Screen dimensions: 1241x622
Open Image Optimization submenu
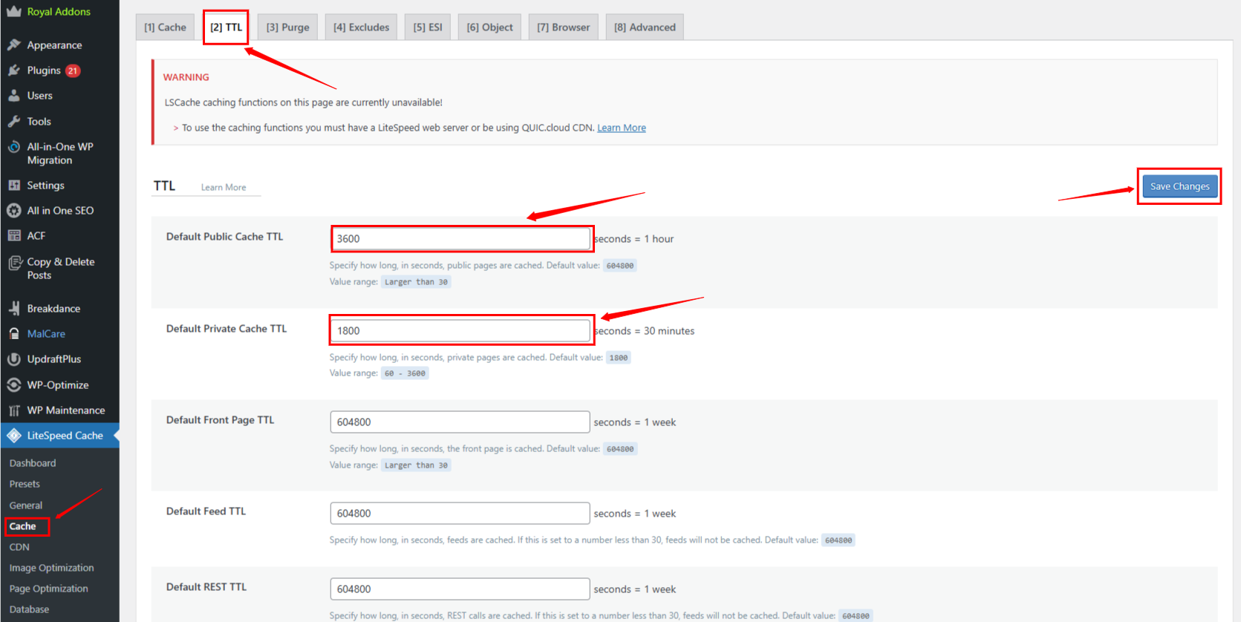pyautogui.click(x=51, y=568)
